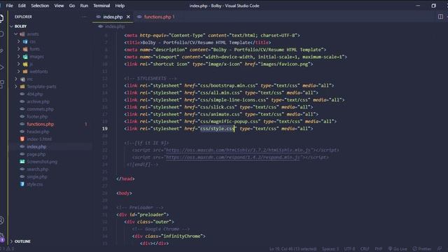
Task: Open header.php in the explorer
Action: pos(38,132)
